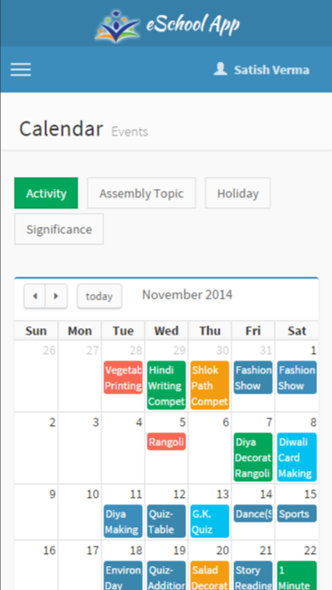Jump to today in calendar

(x=100, y=296)
